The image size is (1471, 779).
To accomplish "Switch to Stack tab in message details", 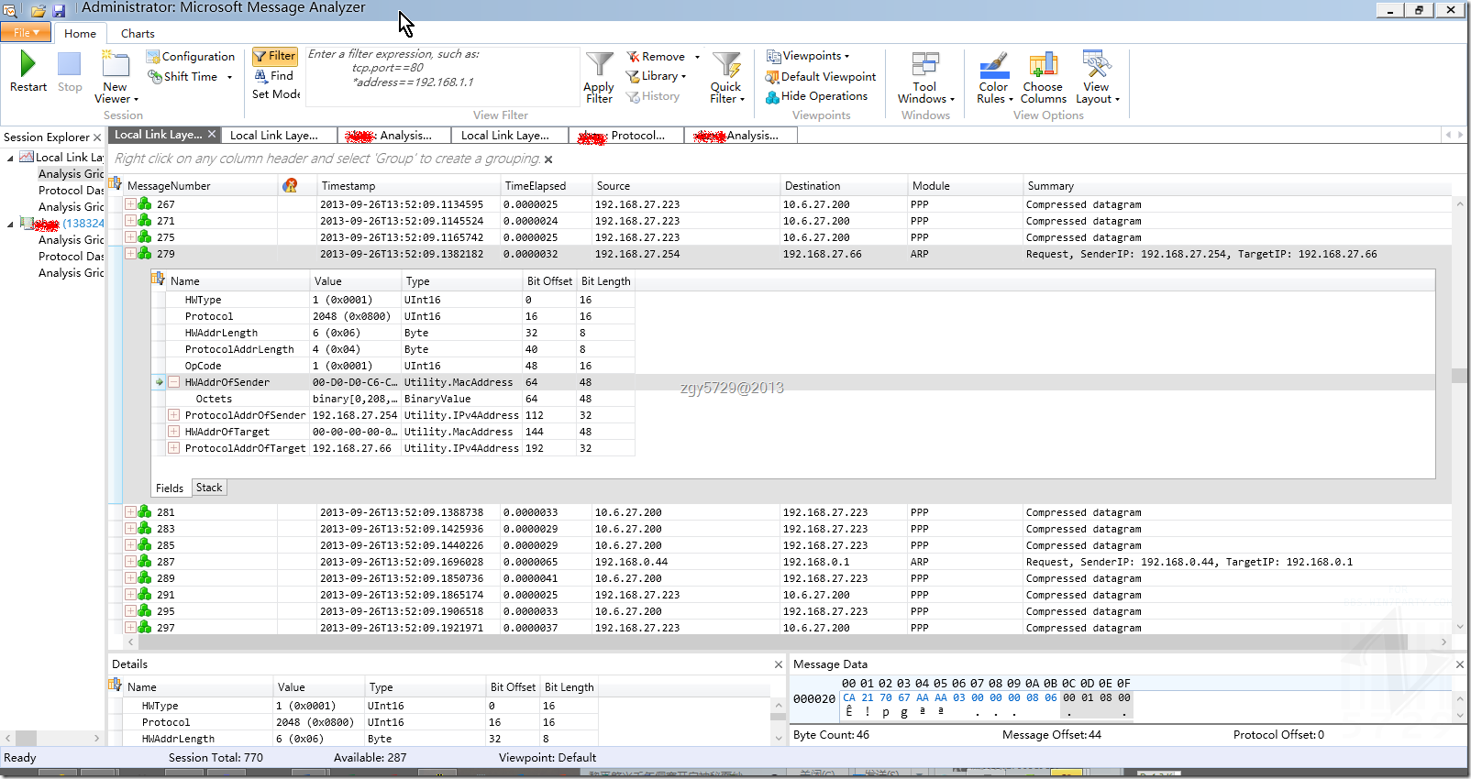I will 209,488.
